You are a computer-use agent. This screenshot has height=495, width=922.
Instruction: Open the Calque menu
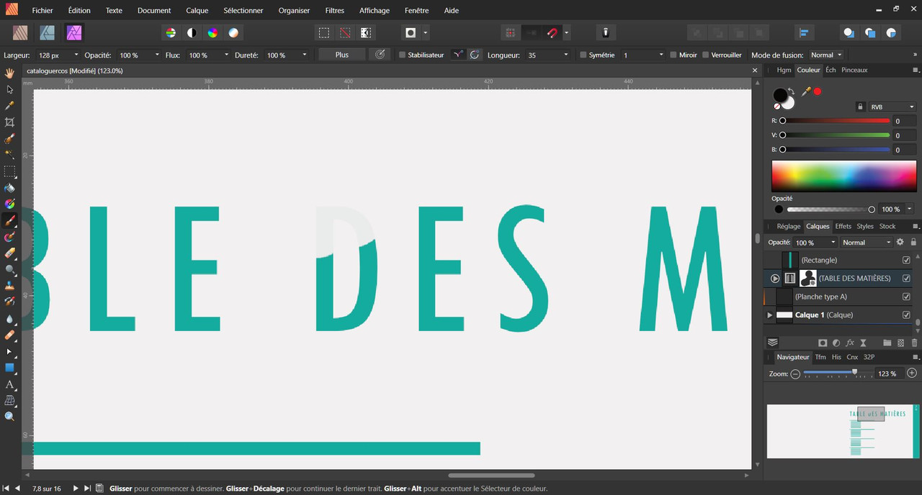click(x=197, y=11)
